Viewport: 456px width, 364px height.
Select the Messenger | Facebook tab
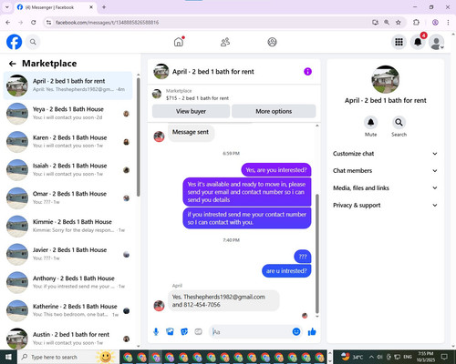[55, 7]
